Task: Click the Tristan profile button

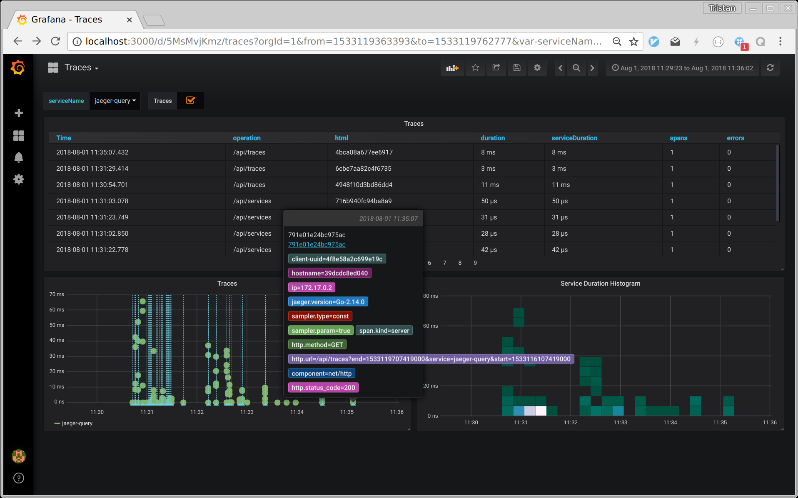Action: point(722,8)
